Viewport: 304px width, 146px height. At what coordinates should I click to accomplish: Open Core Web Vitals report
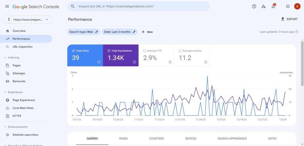(23, 108)
